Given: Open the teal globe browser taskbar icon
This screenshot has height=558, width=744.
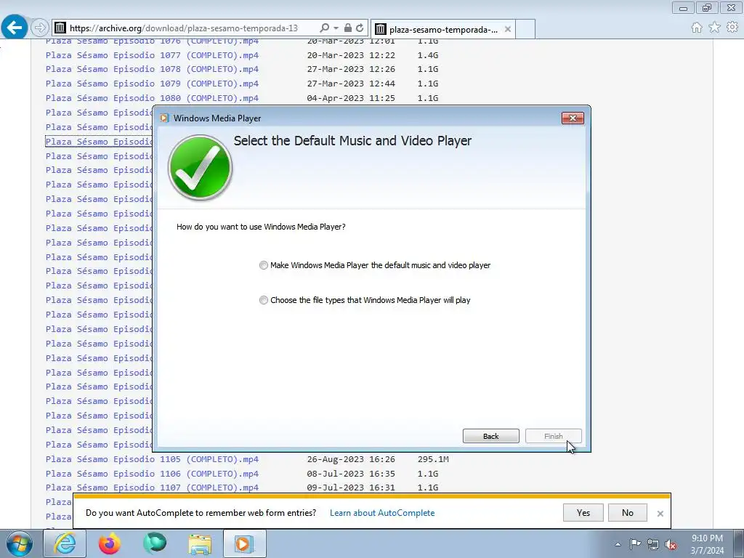Looking at the screenshot, I should [155, 543].
